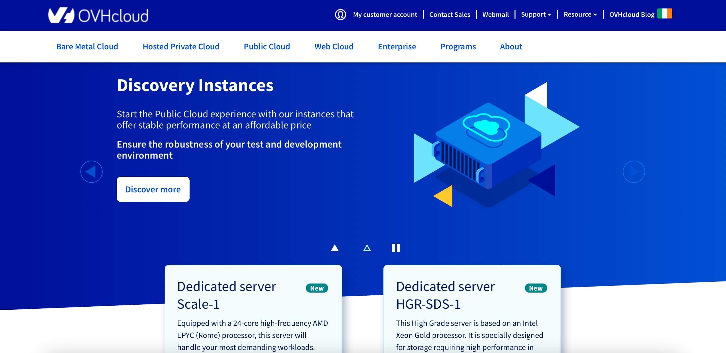726x353 pixels.
Task: Open Enterprise menu
Action: (397, 46)
